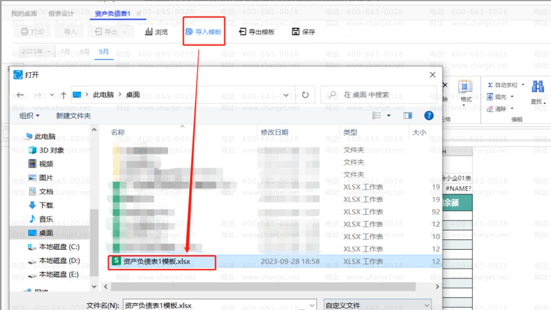Click the back arrow in Open dialog
The width and height of the screenshot is (551, 310).
point(20,95)
